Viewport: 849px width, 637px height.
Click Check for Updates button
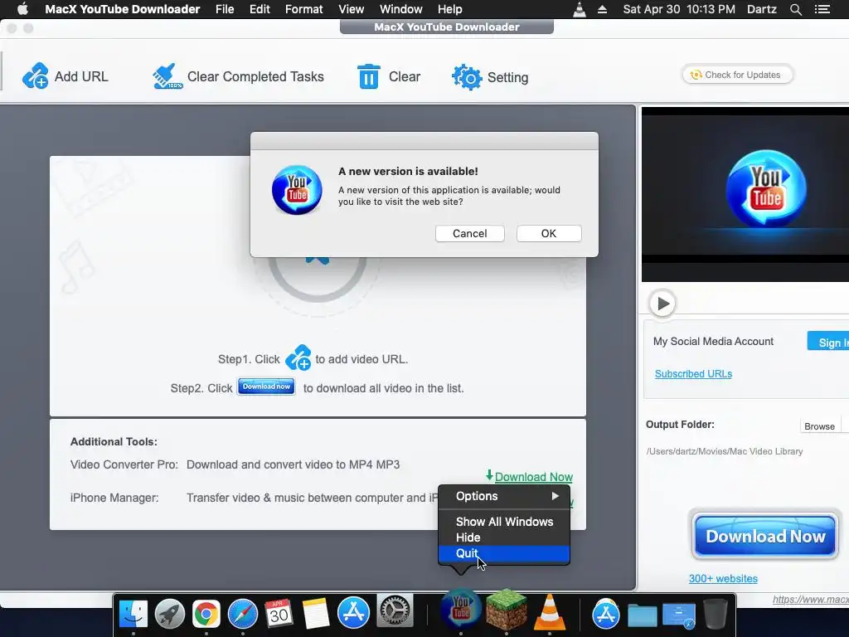pyautogui.click(x=737, y=75)
